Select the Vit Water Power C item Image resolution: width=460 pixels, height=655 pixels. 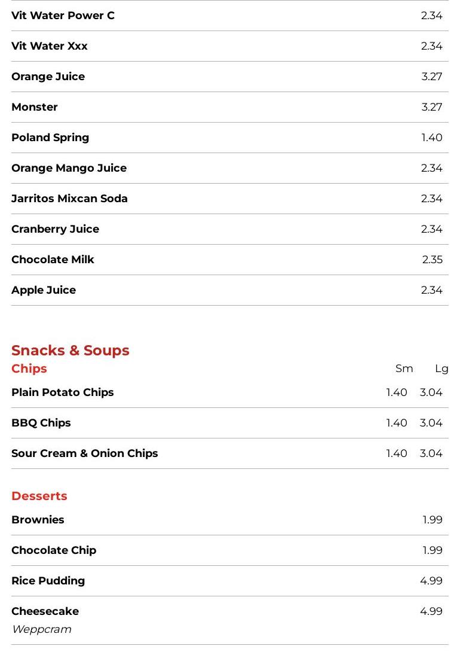(230, 16)
